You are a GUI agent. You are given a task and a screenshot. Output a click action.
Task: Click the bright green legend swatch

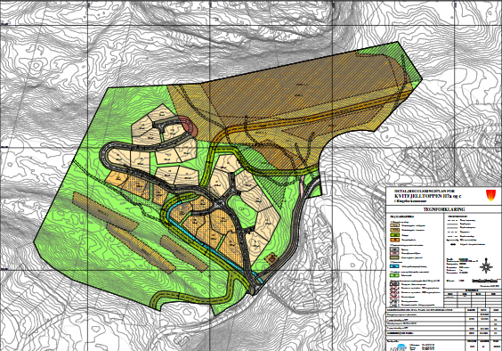coord(395,274)
